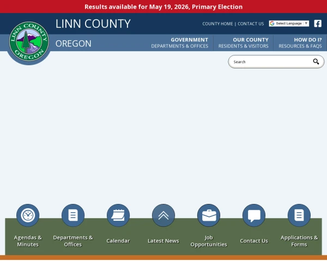This screenshot has height=261, width=327.
Task: Click the search magnifying glass icon
Action: tap(316, 61)
